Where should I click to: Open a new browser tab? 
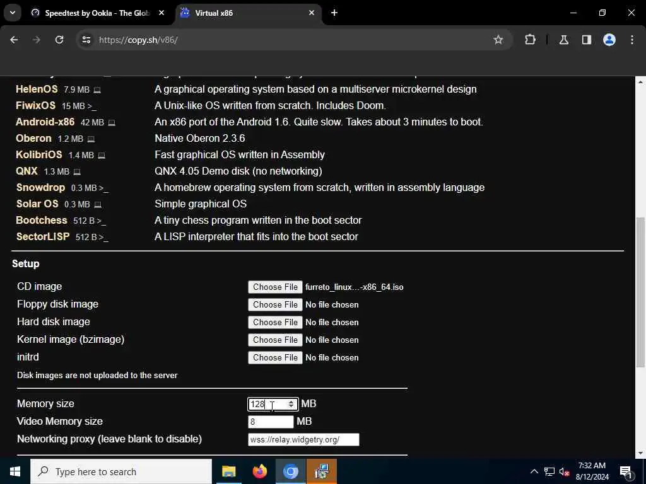click(334, 13)
